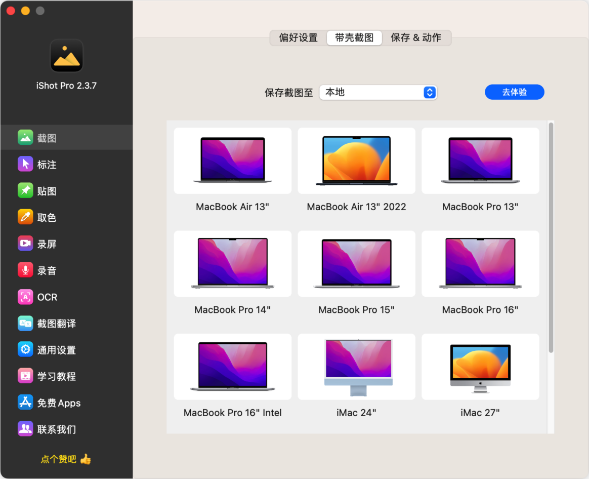Click the 免费 Apps sidebar label
The height and width of the screenshot is (479, 589).
pyautogui.click(x=59, y=404)
